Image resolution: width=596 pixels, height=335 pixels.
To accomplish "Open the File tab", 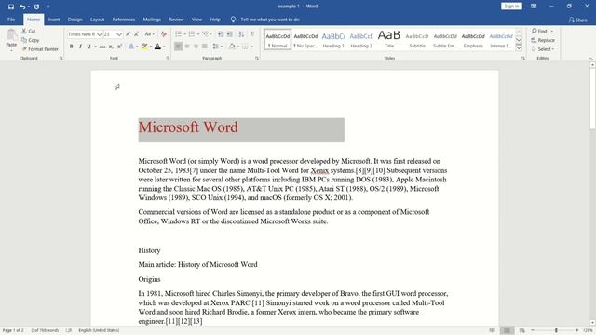I will tap(11, 20).
